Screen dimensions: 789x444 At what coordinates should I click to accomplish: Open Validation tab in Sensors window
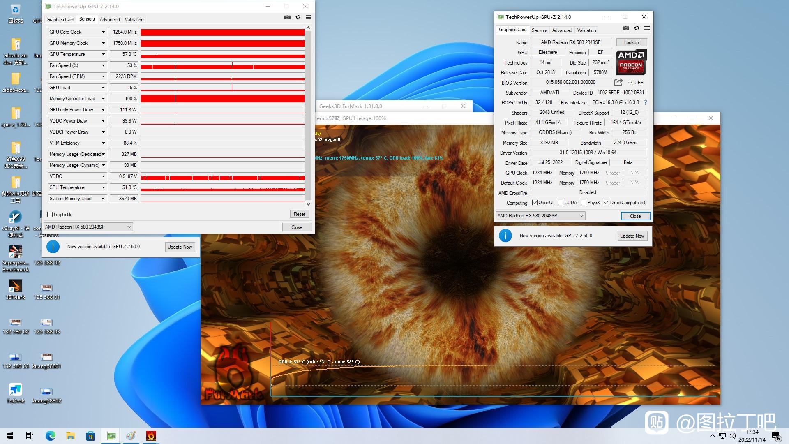pyautogui.click(x=134, y=20)
